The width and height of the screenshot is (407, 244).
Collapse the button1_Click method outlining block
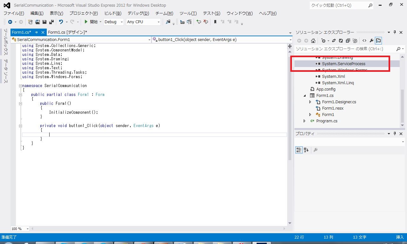tap(20, 126)
